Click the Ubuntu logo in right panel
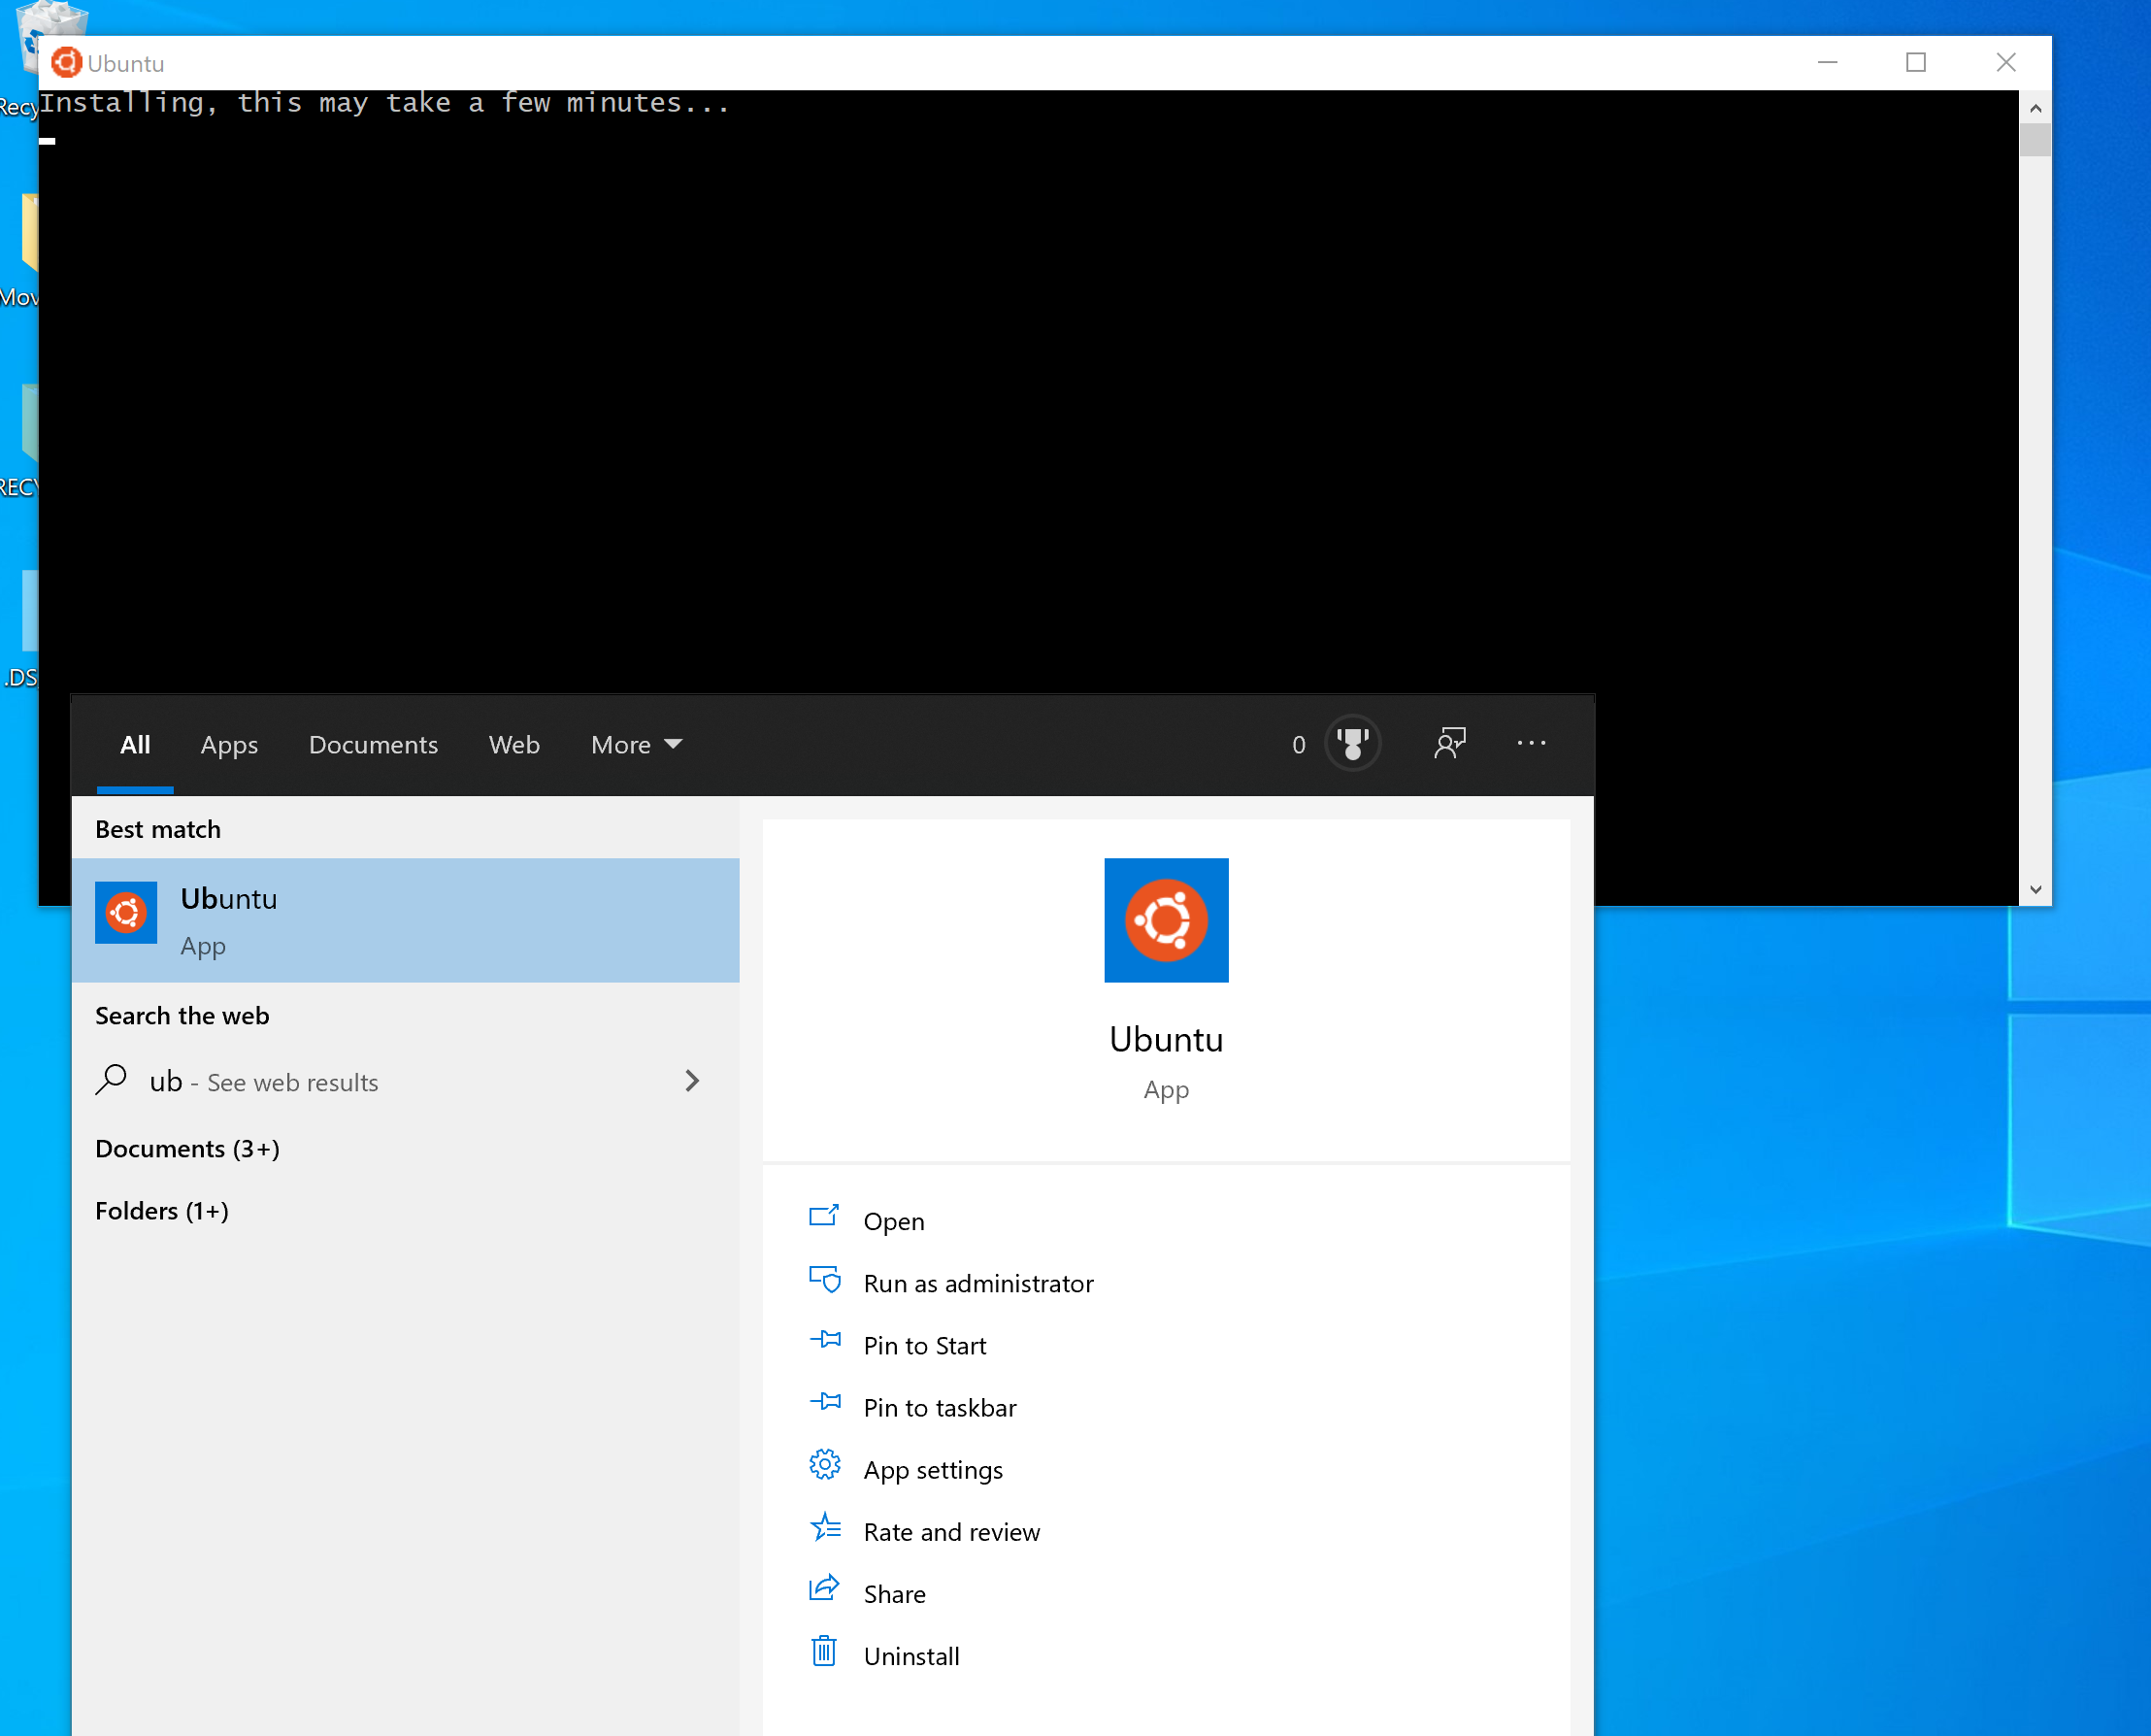Screen dimensions: 2151x1736 pyautogui.click(x=1165, y=919)
